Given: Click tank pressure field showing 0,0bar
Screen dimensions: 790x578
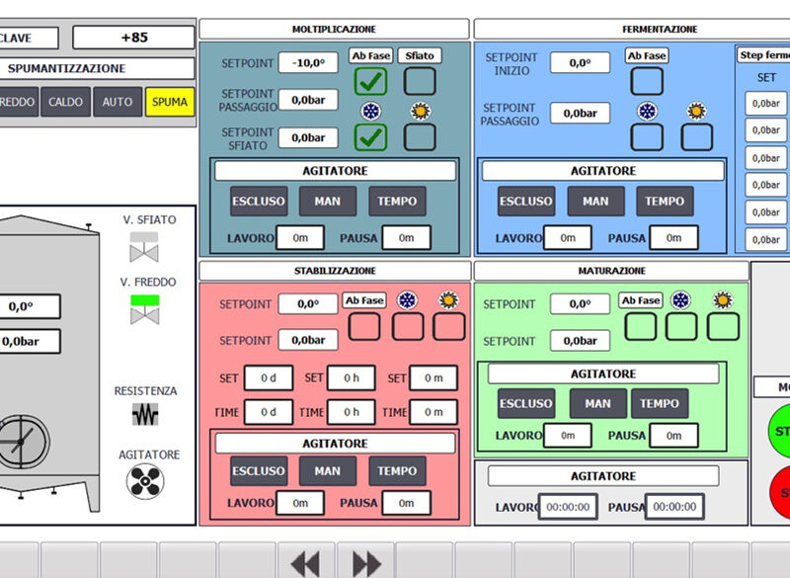Looking at the screenshot, I should 30,341.
